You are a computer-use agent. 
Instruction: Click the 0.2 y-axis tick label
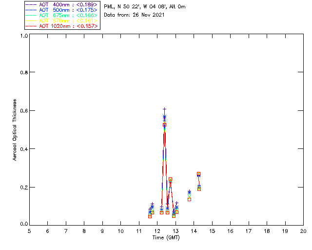click(24, 187)
